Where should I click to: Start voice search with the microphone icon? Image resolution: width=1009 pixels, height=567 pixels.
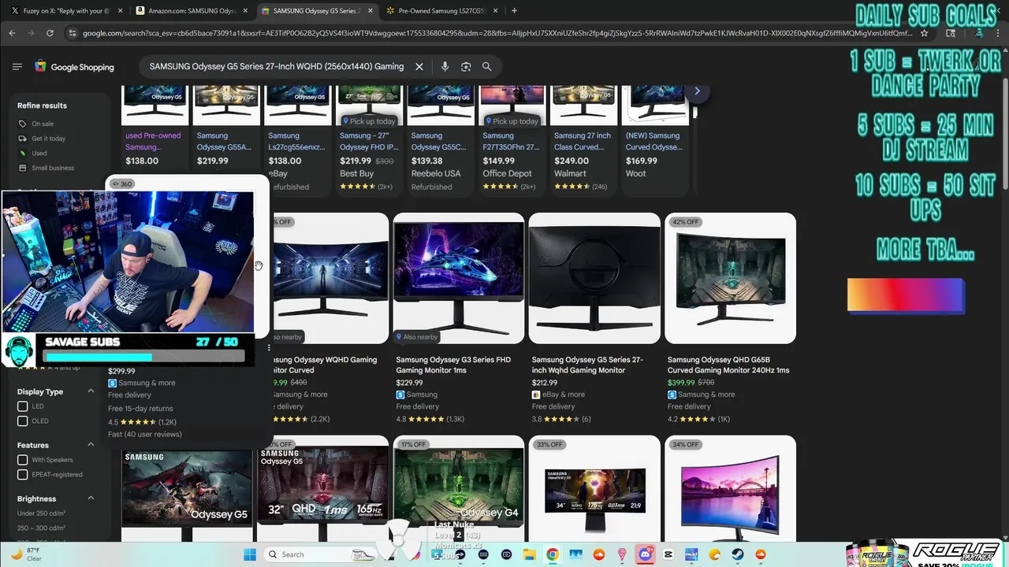[x=445, y=67]
